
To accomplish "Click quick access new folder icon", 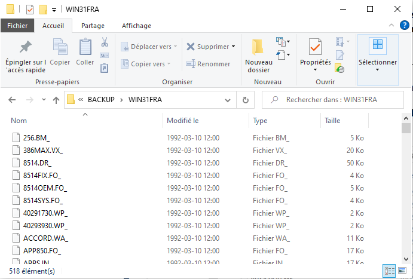I will [x=43, y=10].
